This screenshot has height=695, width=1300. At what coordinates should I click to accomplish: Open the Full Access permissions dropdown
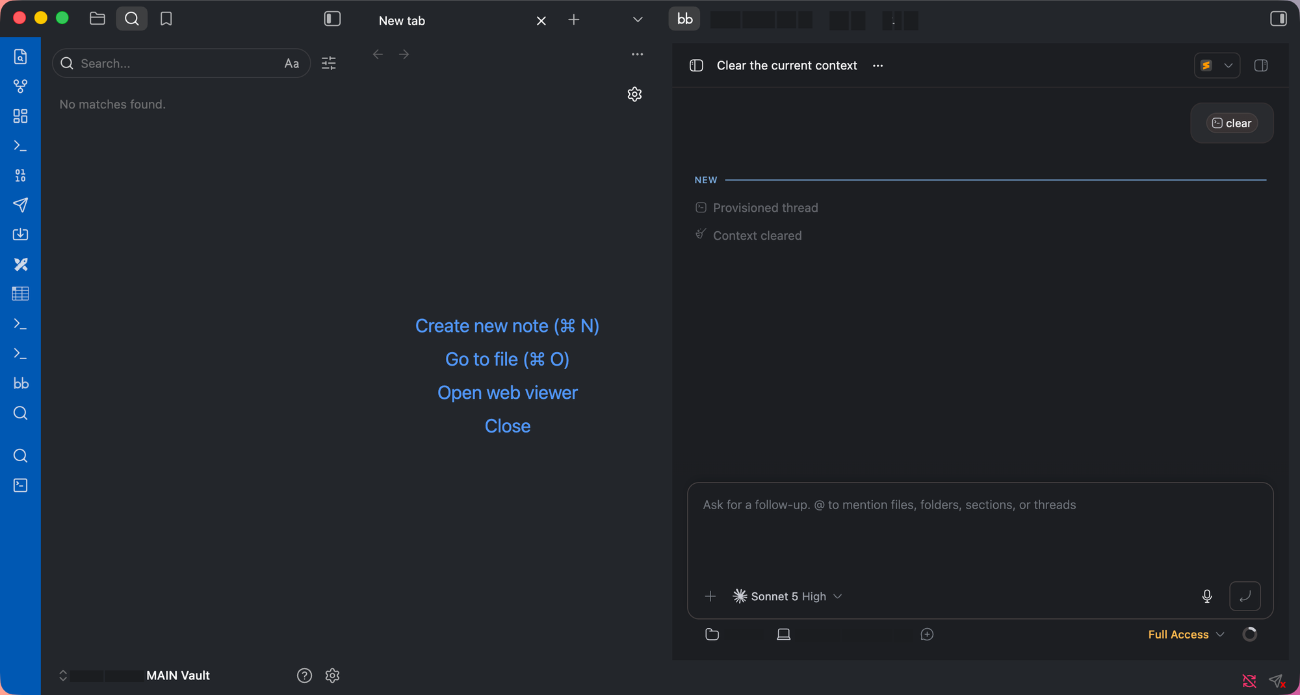pyautogui.click(x=1186, y=635)
